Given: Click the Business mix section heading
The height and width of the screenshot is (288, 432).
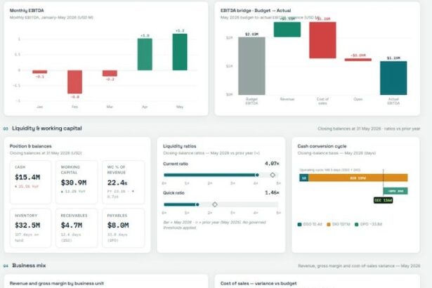Looking at the screenshot, I should (x=29, y=266).
